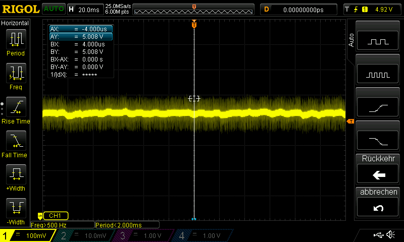The height and width of the screenshot is (242, 404).
Task: Click the trigger source channel 1 badge
Action: [365, 10]
